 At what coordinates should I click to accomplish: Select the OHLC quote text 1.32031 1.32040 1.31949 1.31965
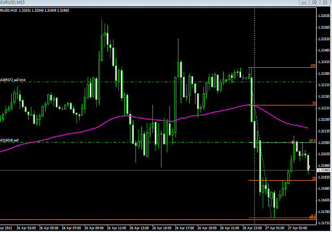44,11
